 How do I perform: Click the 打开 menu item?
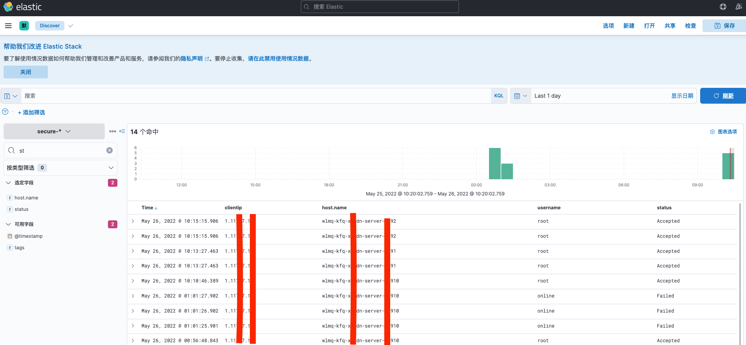(x=649, y=26)
